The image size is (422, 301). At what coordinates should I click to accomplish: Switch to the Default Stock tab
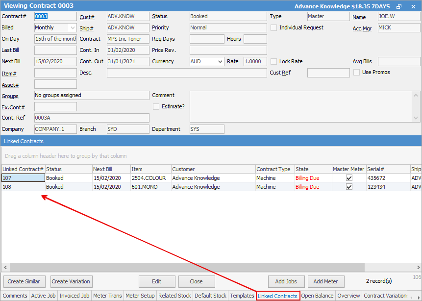(210, 296)
